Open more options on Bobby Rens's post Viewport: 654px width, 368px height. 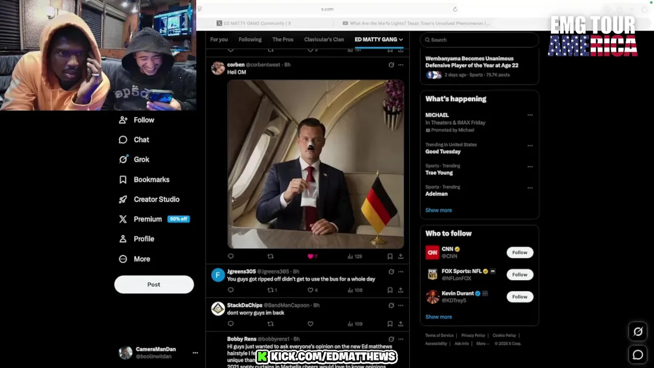[401, 339]
